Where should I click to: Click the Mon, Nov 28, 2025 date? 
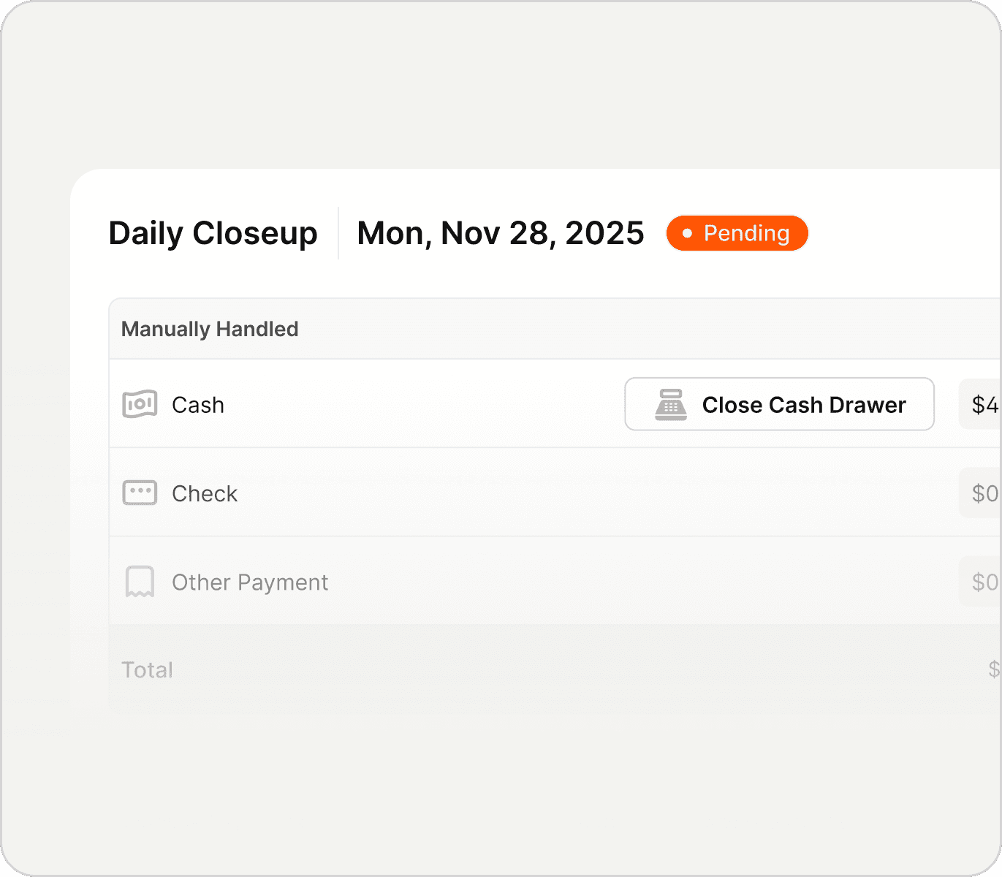[x=501, y=234]
